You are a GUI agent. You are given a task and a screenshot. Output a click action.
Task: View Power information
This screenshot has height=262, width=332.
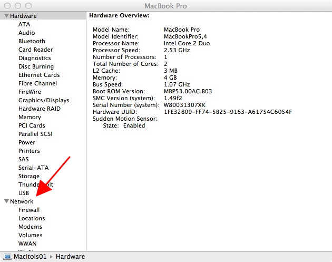[27, 142]
